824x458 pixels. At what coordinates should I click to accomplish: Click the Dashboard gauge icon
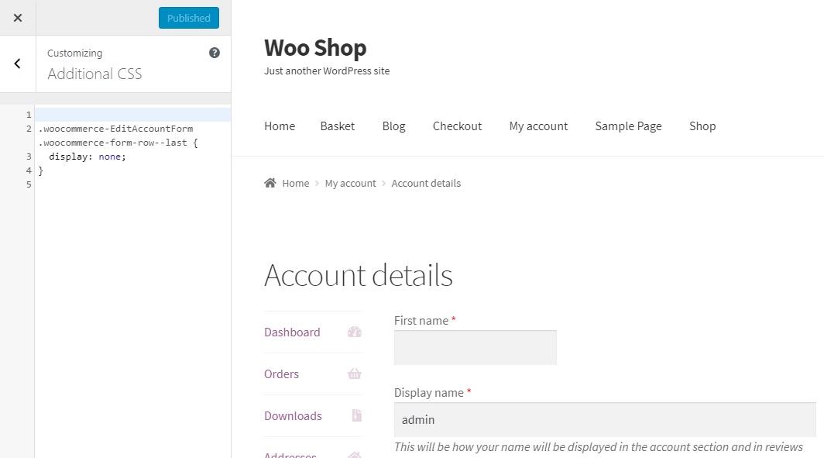355,332
